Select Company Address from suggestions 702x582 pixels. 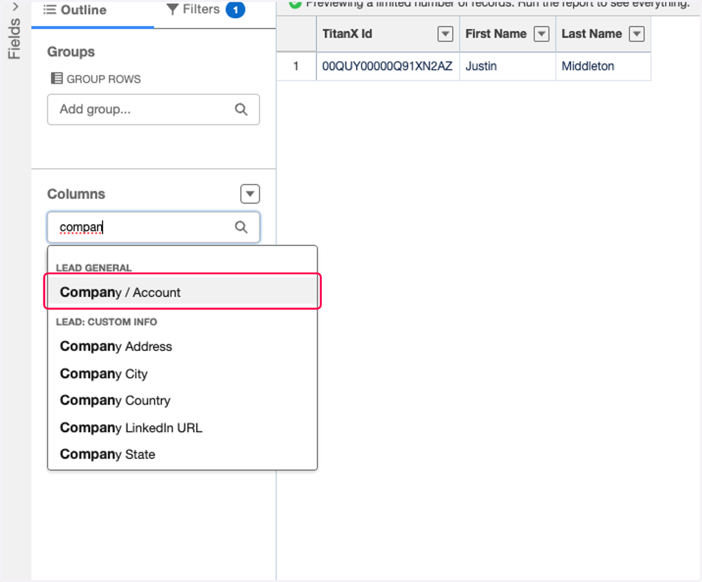tap(183, 346)
